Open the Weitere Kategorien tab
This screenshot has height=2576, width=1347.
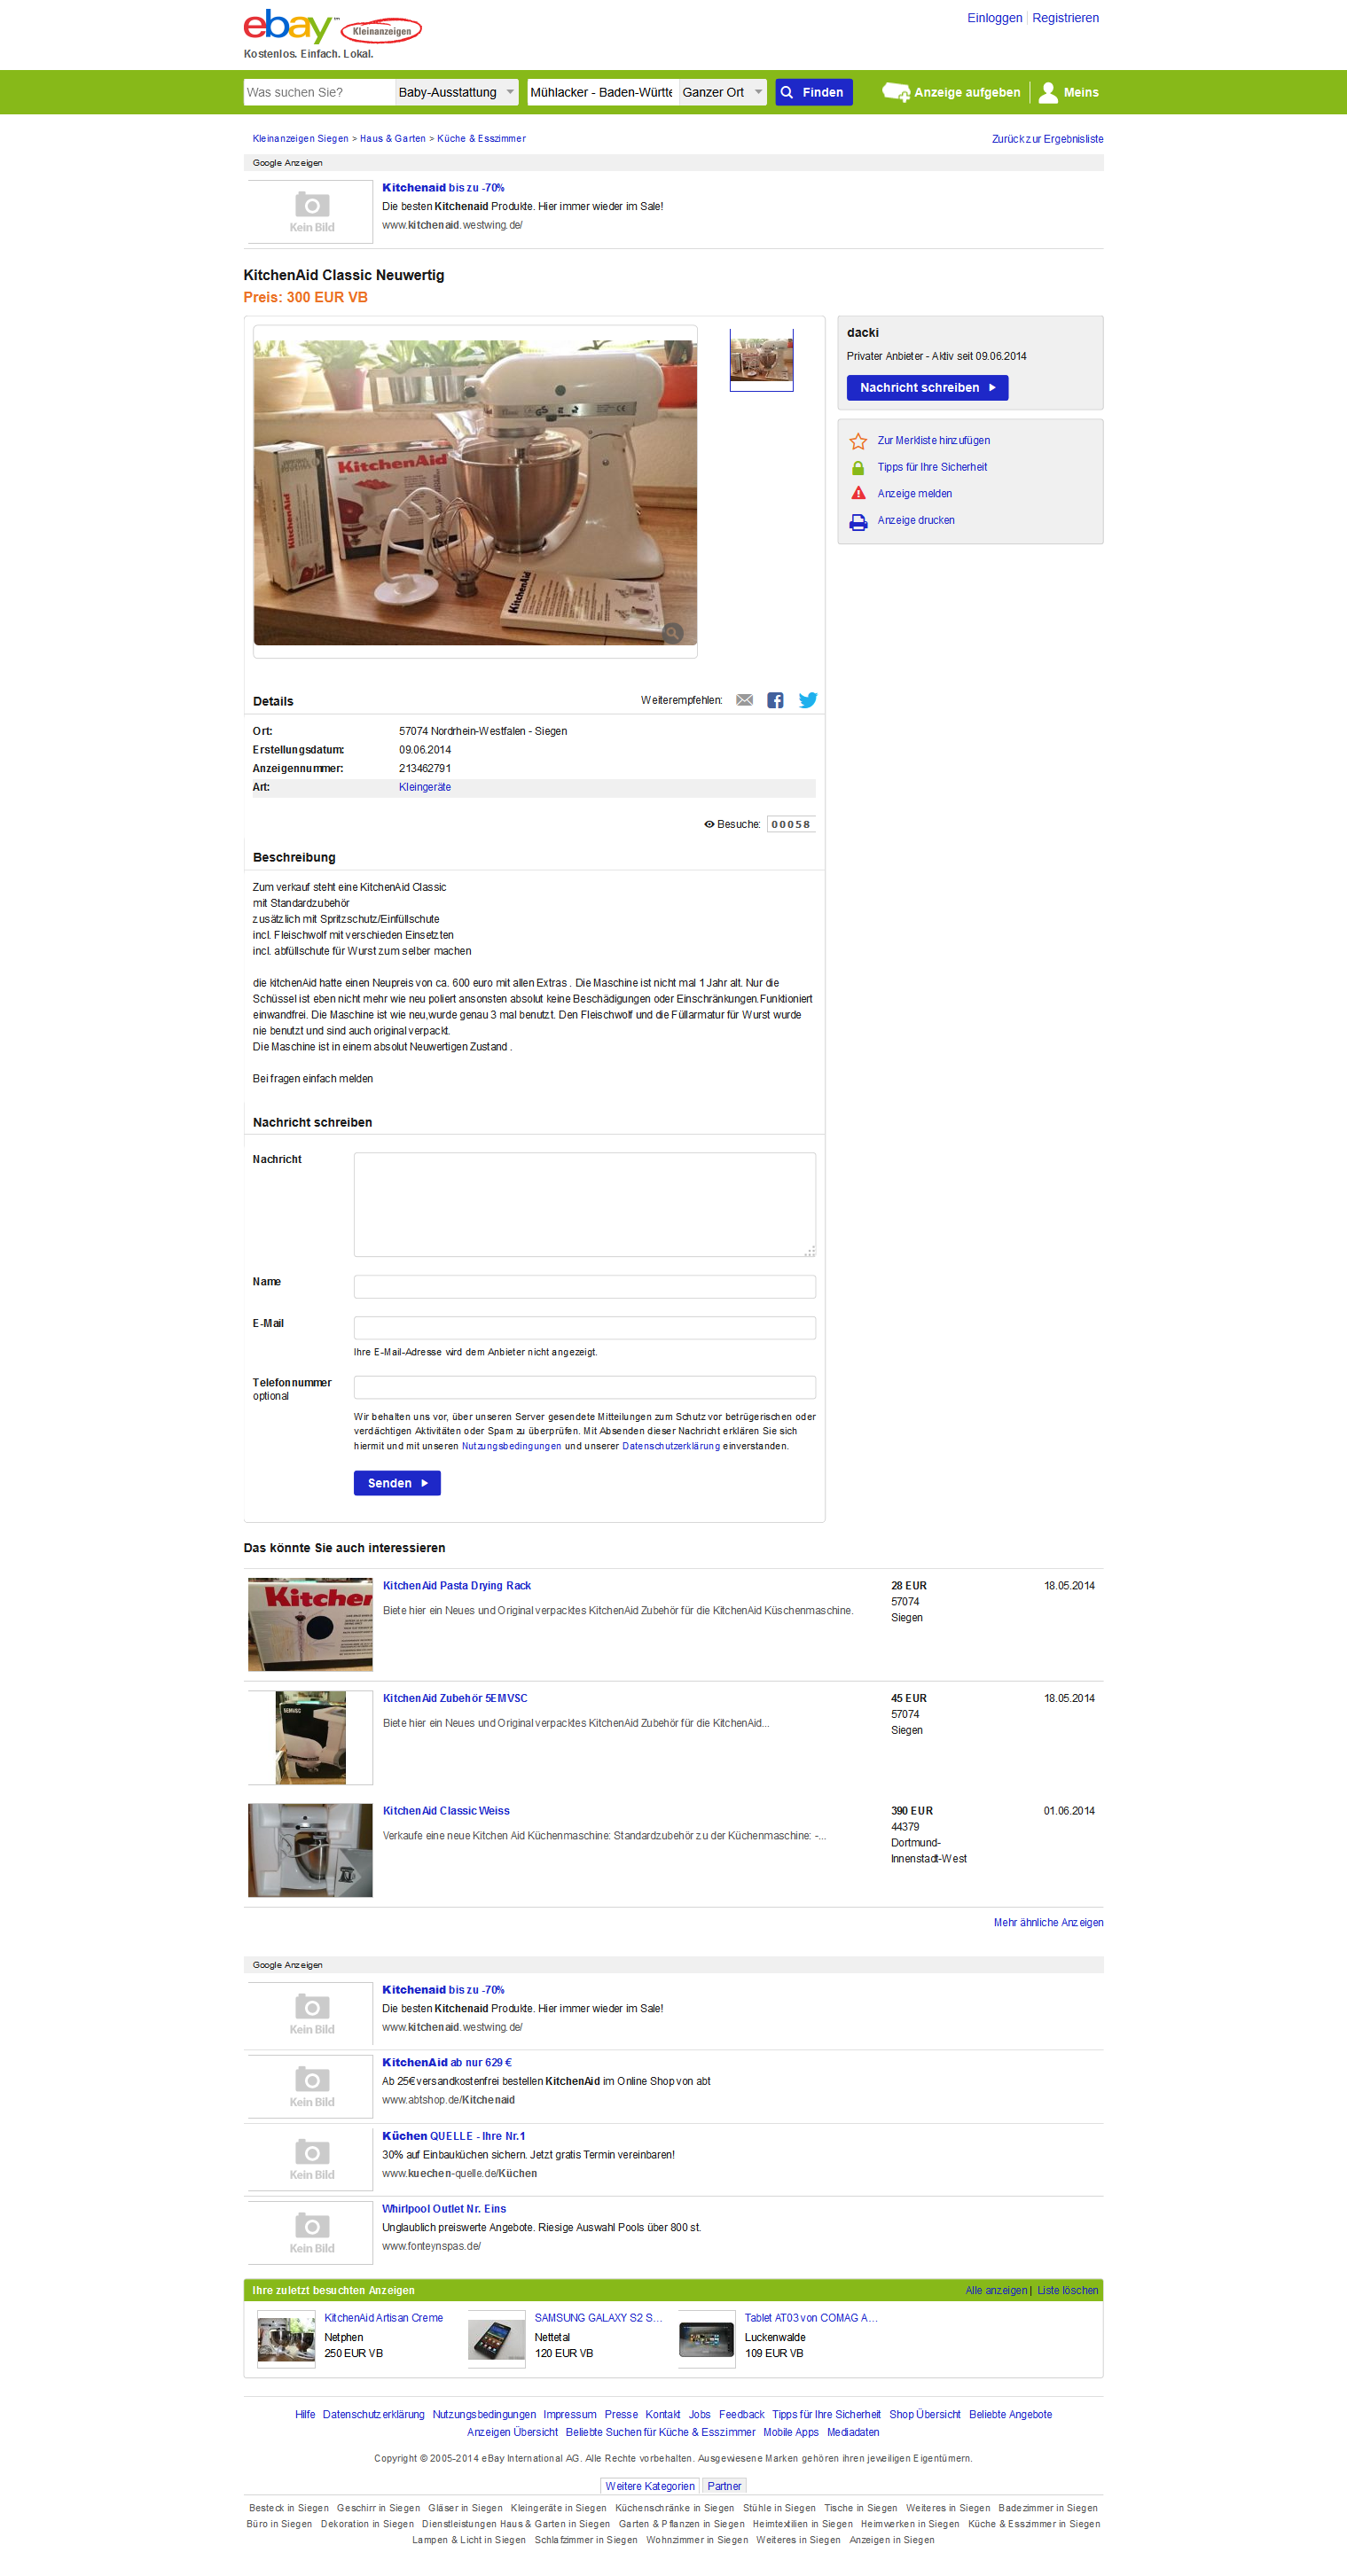649,2486
